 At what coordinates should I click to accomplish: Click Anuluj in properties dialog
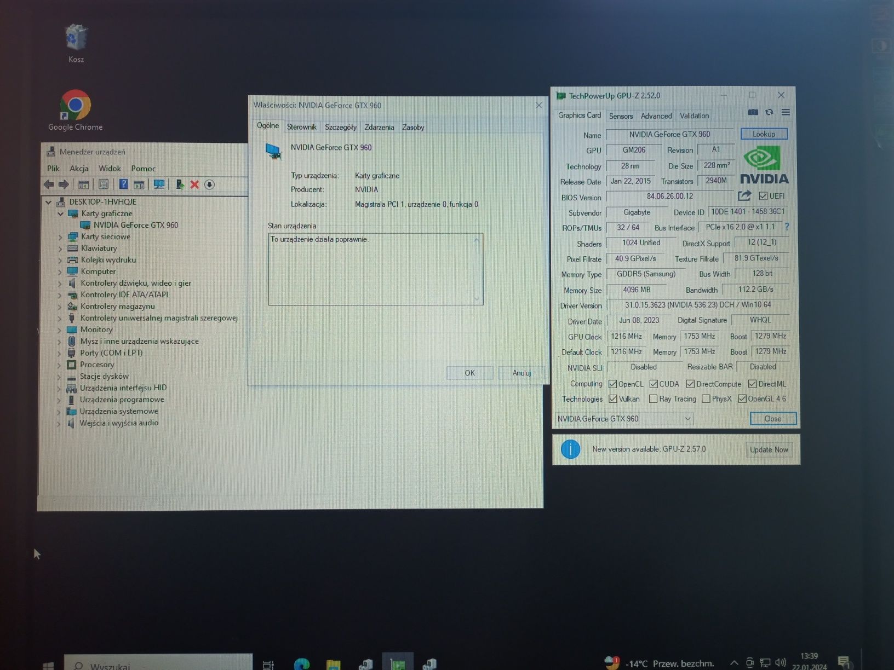click(521, 373)
